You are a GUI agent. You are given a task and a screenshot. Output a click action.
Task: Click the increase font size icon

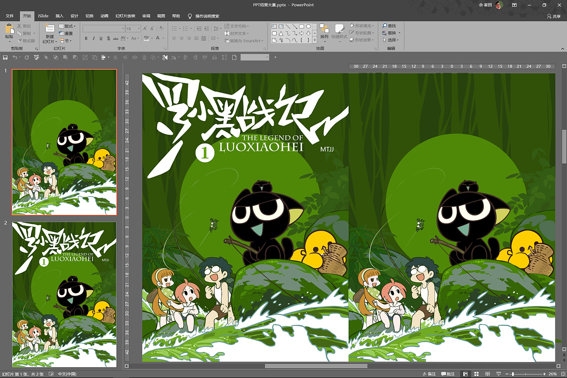(x=145, y=28)
